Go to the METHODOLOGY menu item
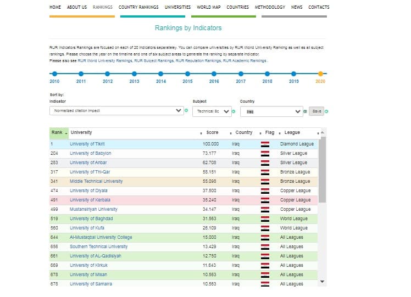This screenshot has width=411, height=297. pyautogui.click(x=270, y=7)
